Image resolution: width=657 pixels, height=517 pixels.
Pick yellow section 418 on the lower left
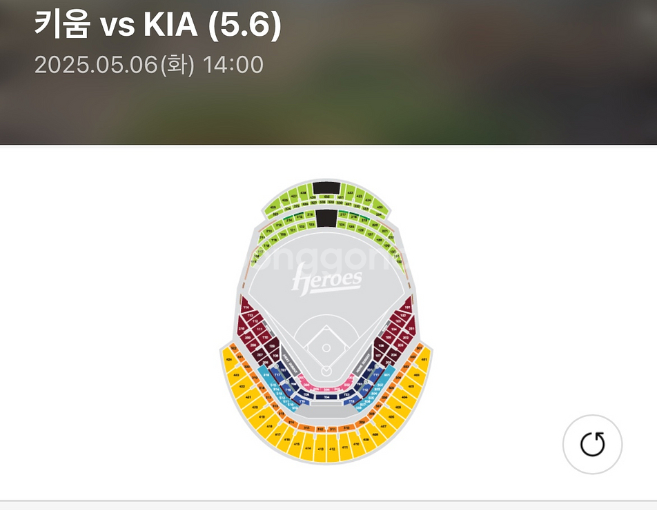(x=269, y=426)
